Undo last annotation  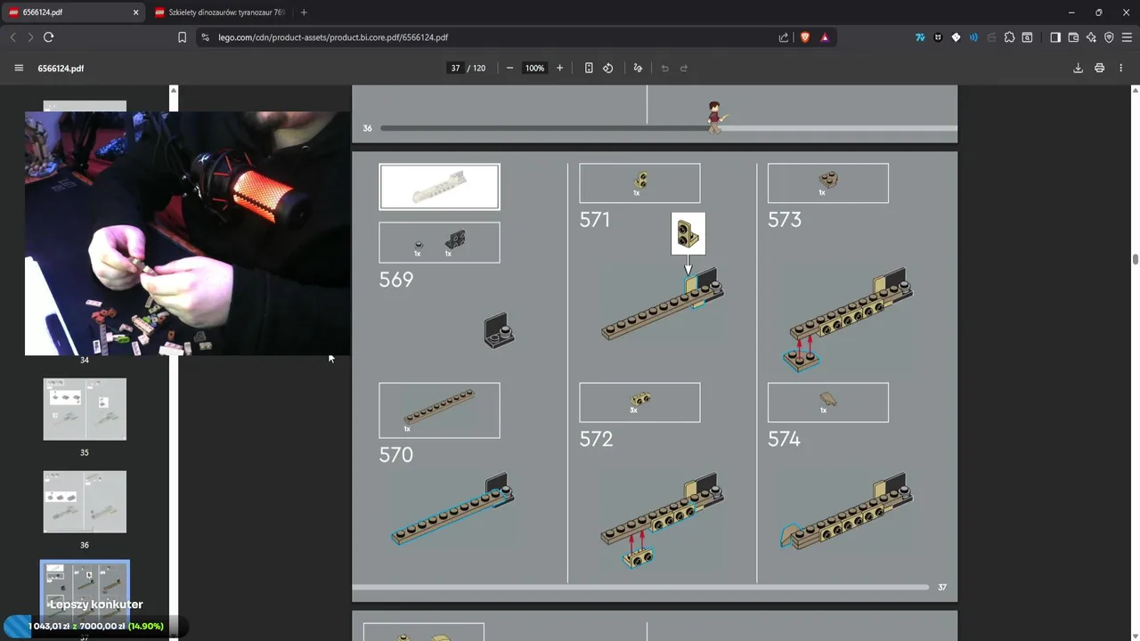coord(664,69)
